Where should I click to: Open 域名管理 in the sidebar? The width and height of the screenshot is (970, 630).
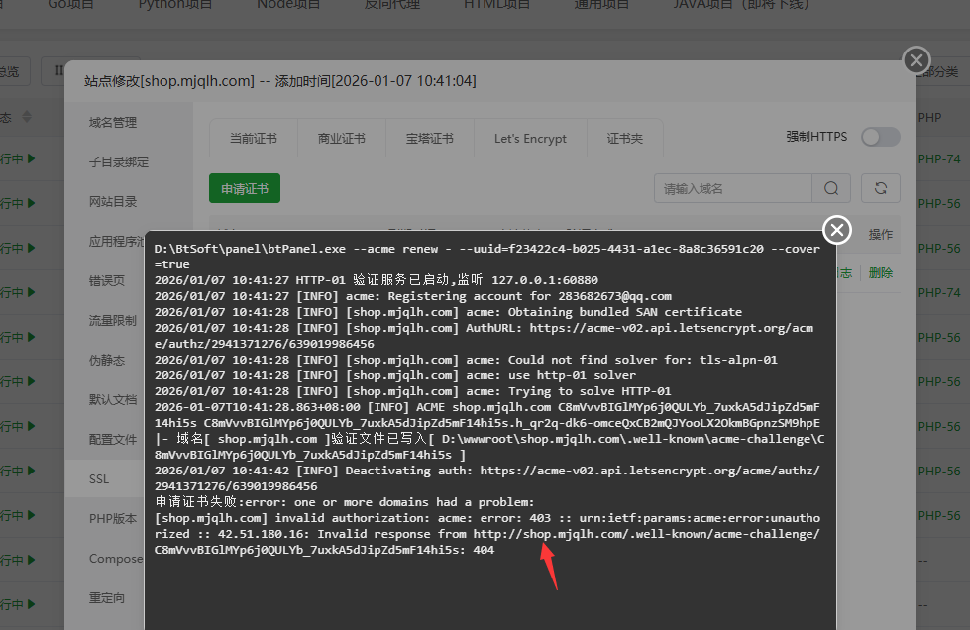pos(113,123)
